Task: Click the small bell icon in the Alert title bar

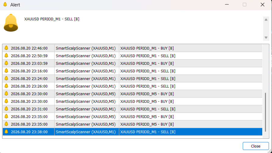Action: [x=5, y=5]
